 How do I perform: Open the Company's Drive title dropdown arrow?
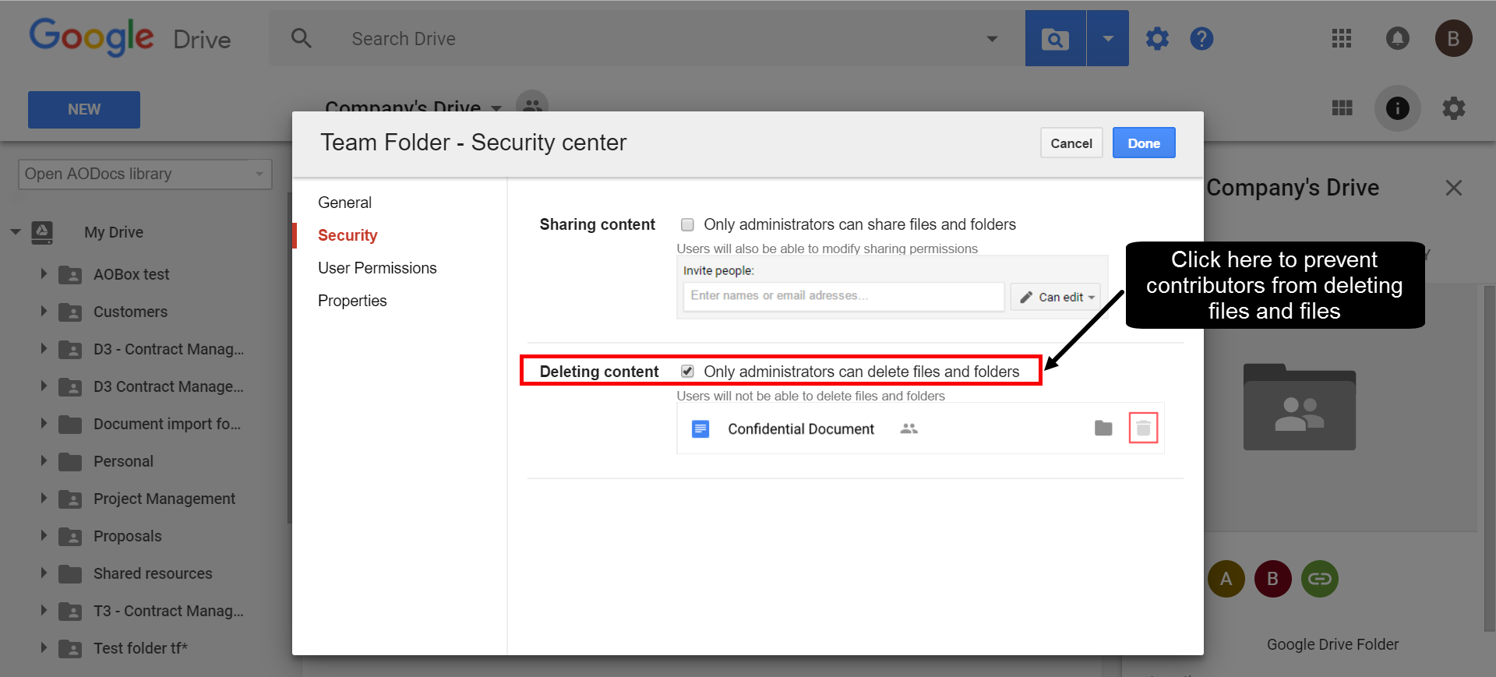click(496, 108)
